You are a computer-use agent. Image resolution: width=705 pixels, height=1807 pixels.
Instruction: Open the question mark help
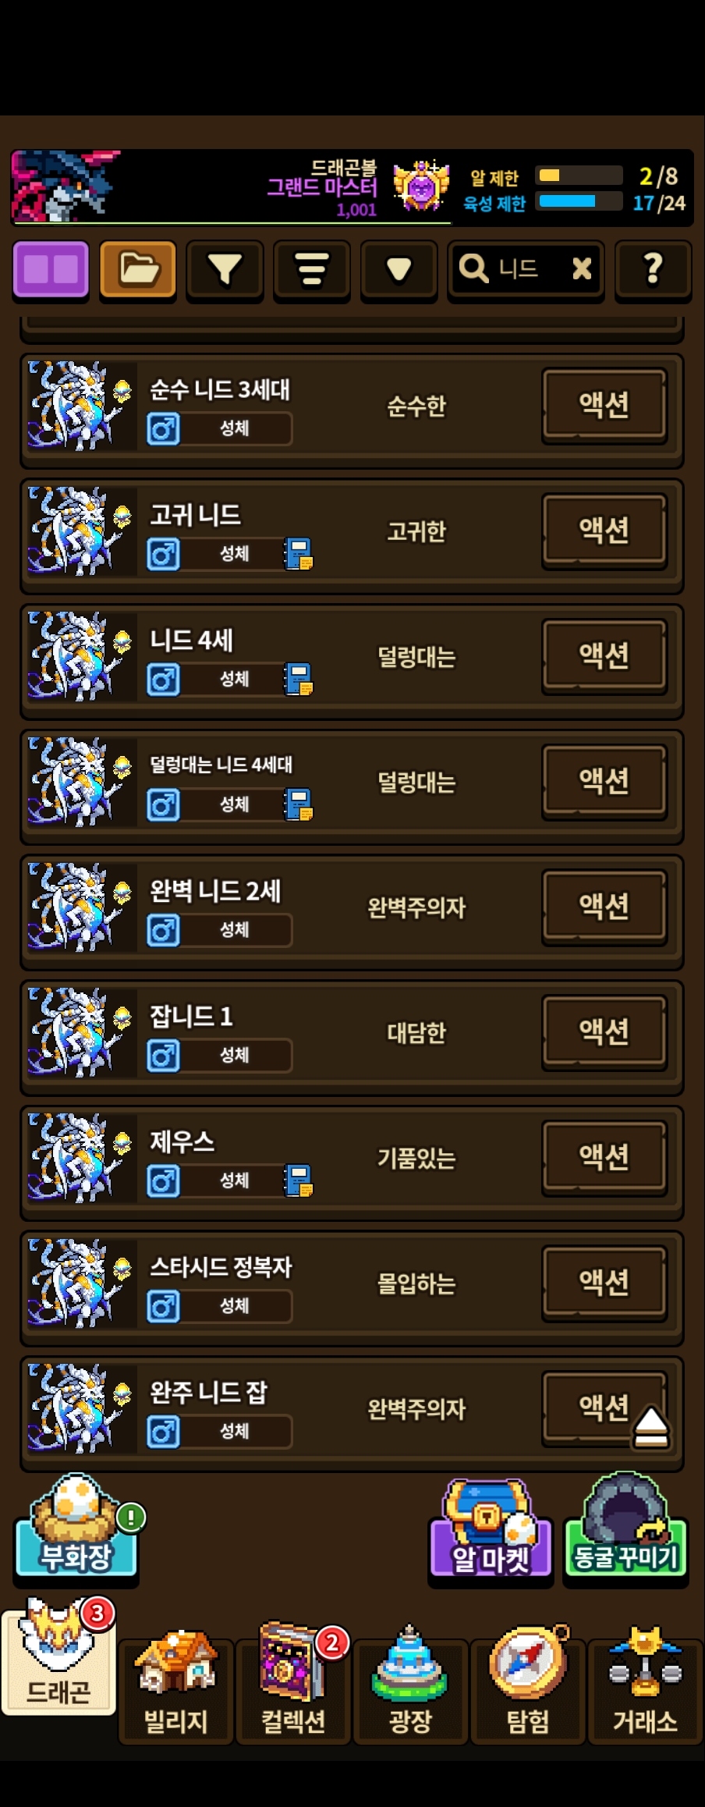coord(653,270)
